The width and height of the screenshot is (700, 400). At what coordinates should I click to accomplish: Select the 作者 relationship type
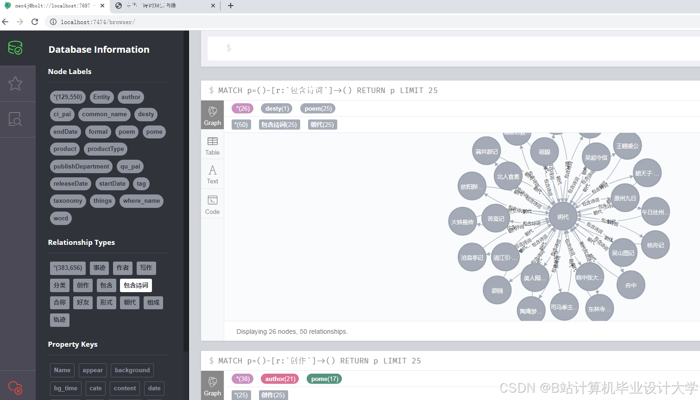pos(123,268)
